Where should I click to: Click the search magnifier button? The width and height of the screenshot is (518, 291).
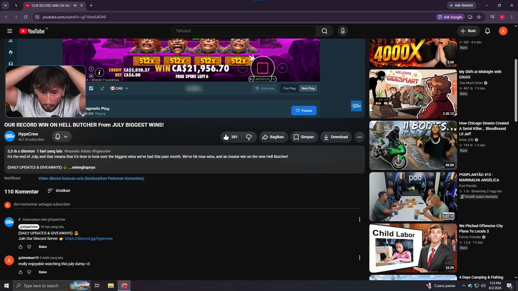[325, 31]
